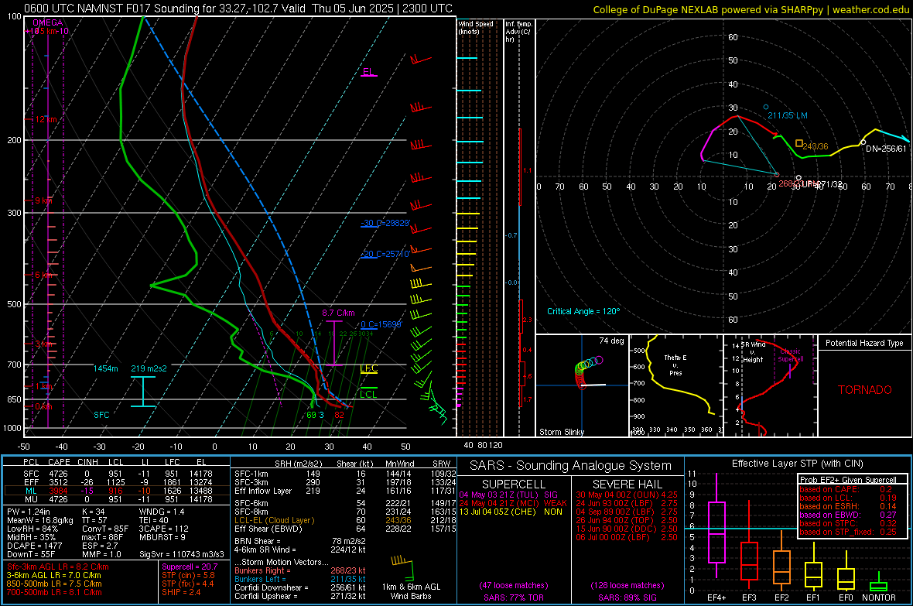
Task: Click the Classic Supercell label
Action: tap(791, 355)
